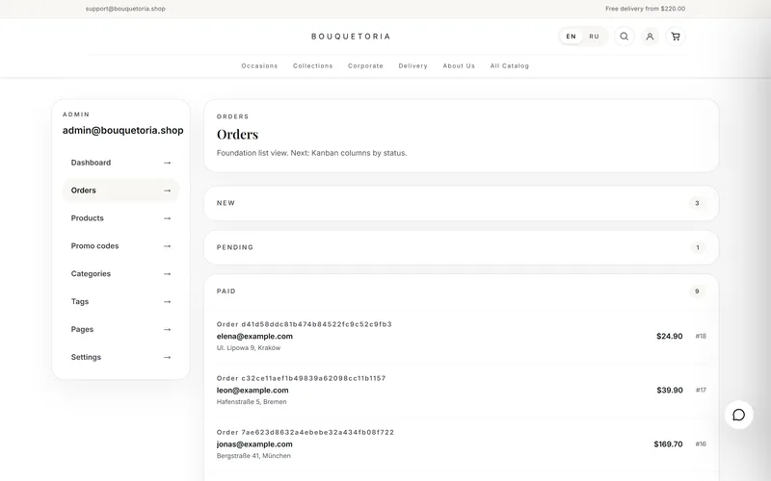
Task: Click the arrow next to Dashboard
Action: 167,163
